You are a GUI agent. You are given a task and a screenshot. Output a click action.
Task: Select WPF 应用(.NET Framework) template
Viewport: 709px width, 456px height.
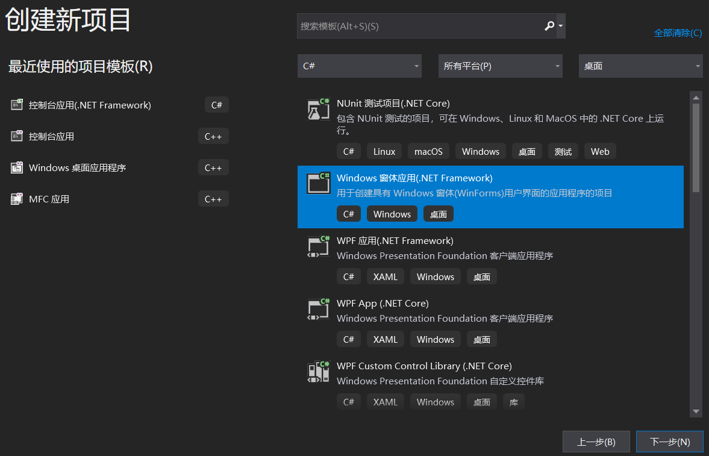(x=490, y=260)
